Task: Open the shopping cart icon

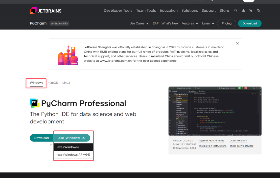Action: click(x=251, y=11)
